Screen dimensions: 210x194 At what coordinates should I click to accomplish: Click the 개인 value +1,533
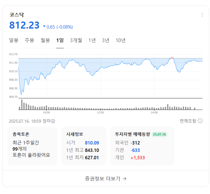click(x=138, y=158)
